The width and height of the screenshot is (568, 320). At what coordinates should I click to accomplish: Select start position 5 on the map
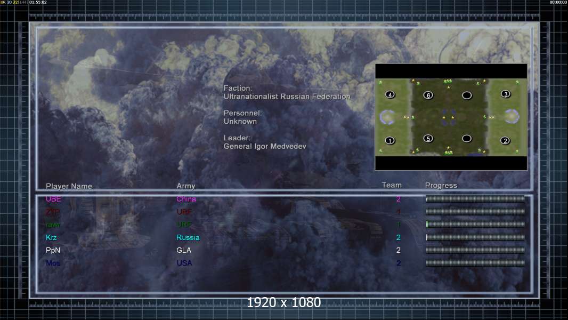click(428, 139)
